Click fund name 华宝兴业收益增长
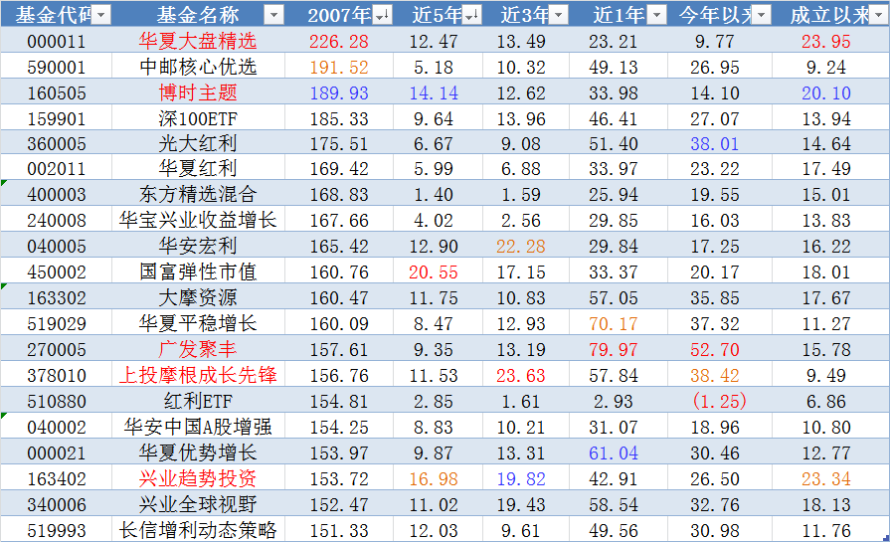Viewport: 890px width, 542px height. click(198, 220)
